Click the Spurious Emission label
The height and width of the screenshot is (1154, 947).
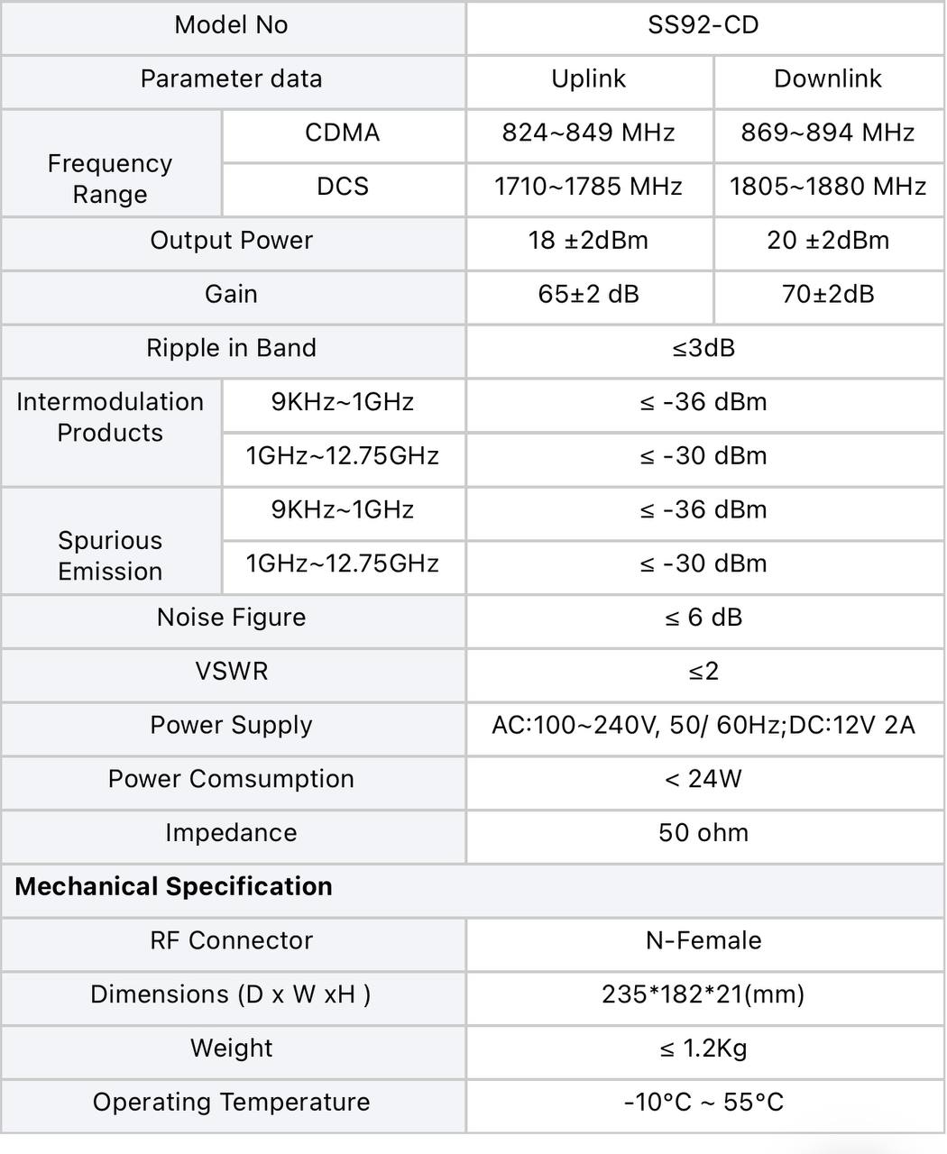coord(110,556)
